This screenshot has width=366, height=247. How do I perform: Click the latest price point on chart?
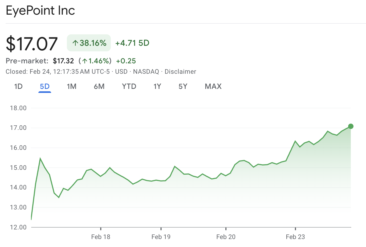351,126
